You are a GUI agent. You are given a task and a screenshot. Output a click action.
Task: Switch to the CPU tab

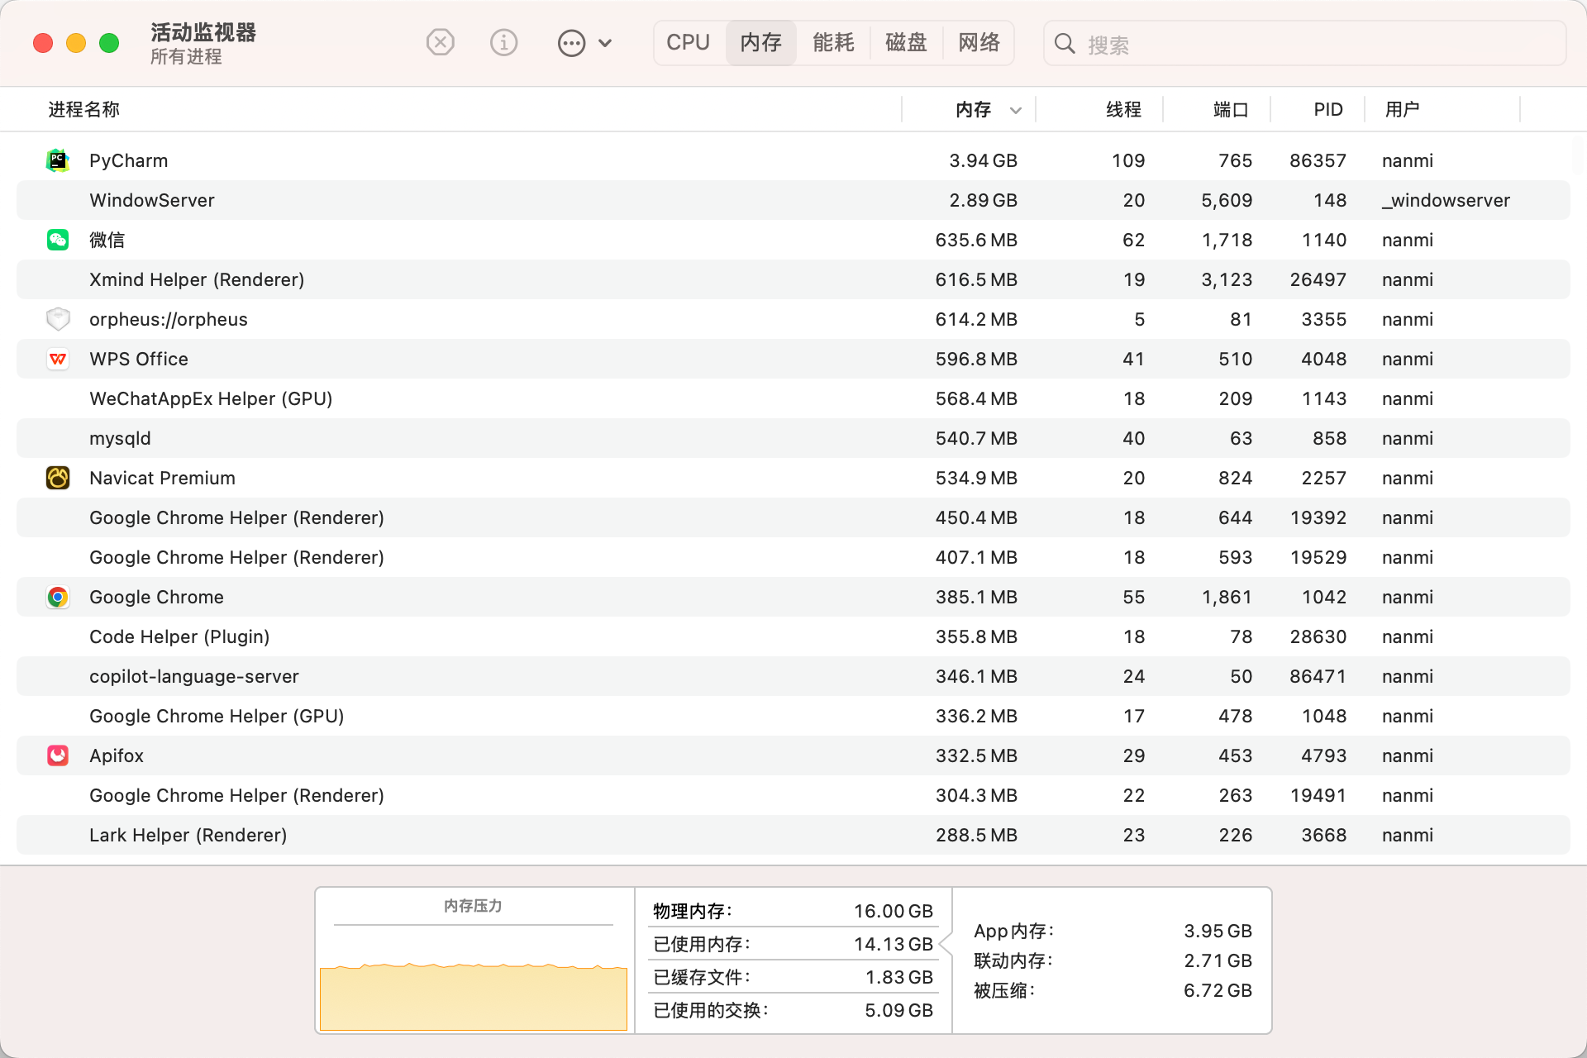689,43
